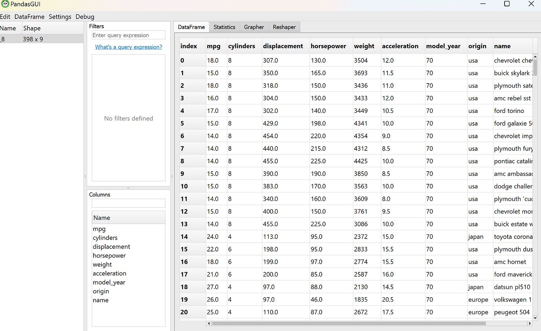
Task: Open the Settings menu
Action: coord(60,17)
